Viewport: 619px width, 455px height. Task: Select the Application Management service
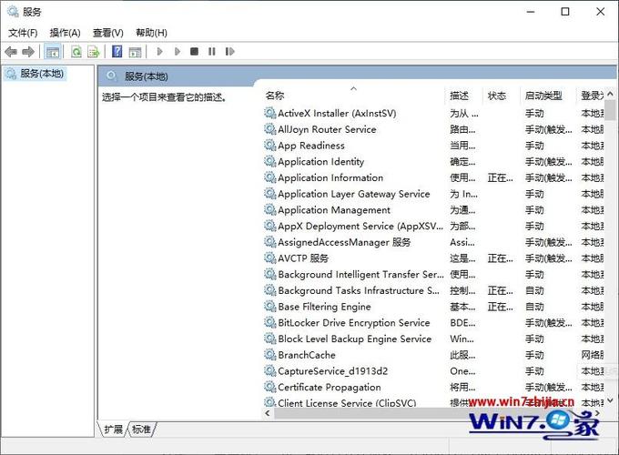tap(433, 210)
